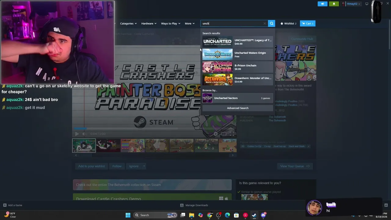Screen dimensions: 391x220
Task: Select the second video thumbnail
Action: click(108, 145)
